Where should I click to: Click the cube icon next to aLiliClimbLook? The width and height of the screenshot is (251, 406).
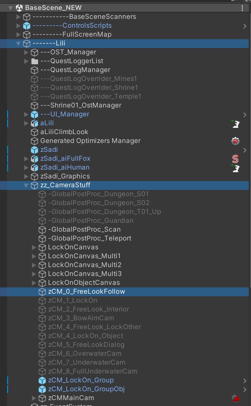tap(34, 132)
